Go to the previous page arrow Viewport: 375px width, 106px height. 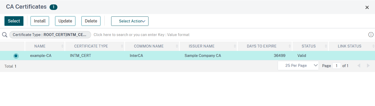(x=359, y=66)
